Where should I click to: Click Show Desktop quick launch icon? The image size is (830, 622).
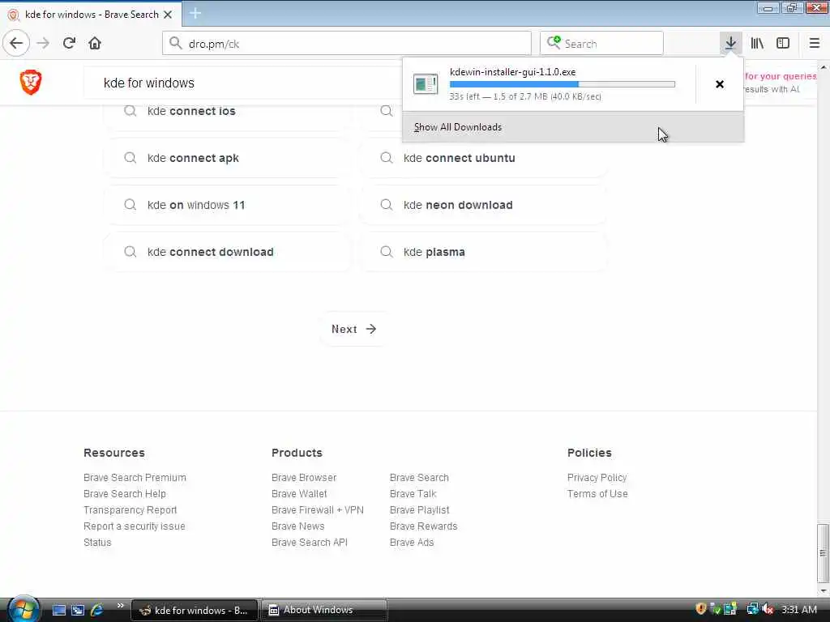click(58, 610)
